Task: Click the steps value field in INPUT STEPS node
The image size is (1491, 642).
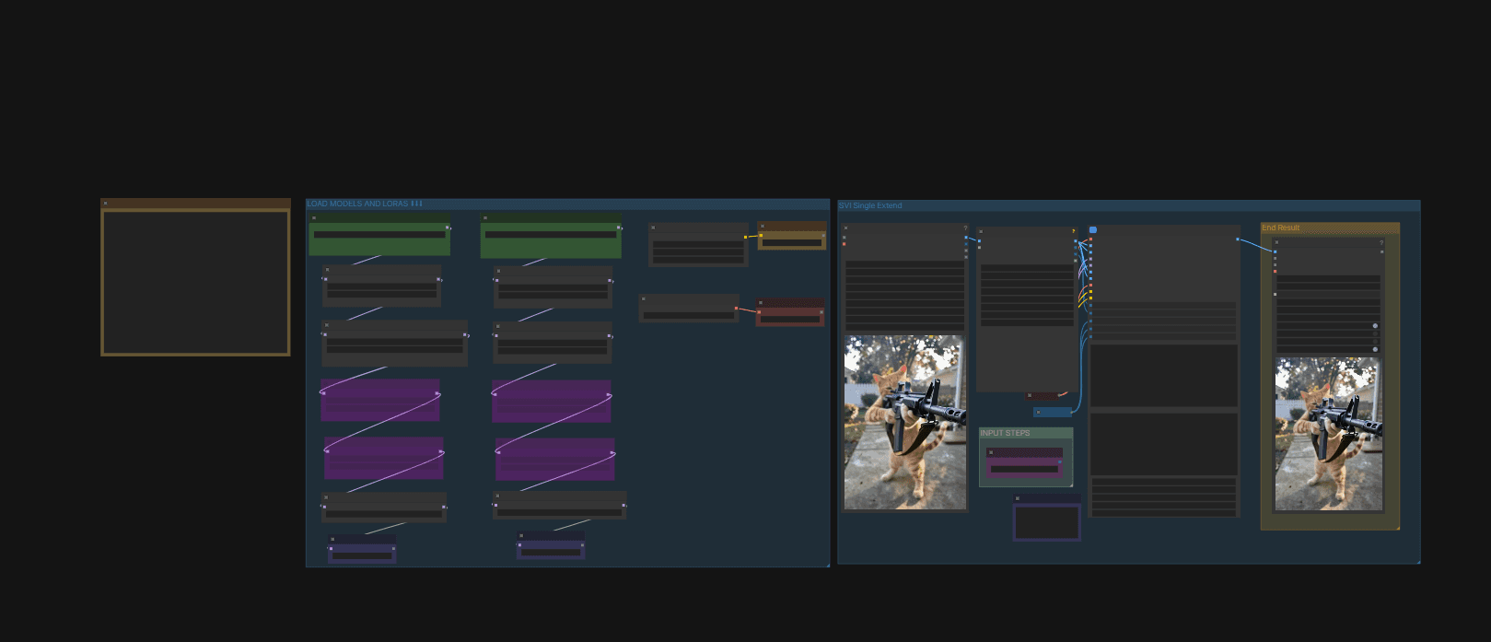Action: tap(1024, 469)
